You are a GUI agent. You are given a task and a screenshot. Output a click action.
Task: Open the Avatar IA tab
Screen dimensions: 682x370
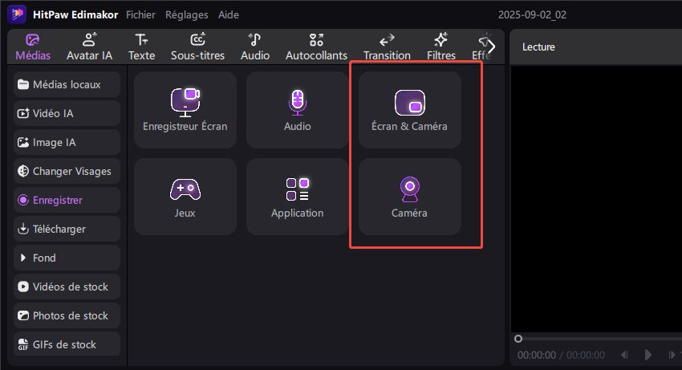point(89,47)
